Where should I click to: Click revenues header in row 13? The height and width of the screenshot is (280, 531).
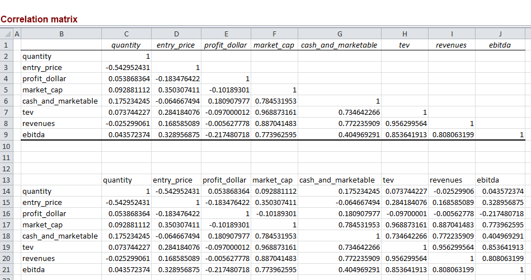click(x=446, y=180)
